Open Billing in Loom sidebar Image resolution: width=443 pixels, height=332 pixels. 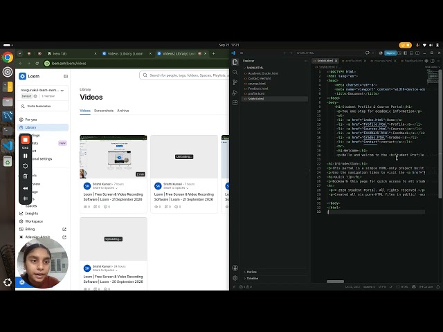click(x=43, y=229)
